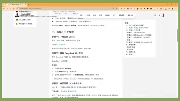Viewport: 180px width, 101px height.
Task: Open the 关于 navigation menu item
Action: pyautogui.click(x=114, y=15)
